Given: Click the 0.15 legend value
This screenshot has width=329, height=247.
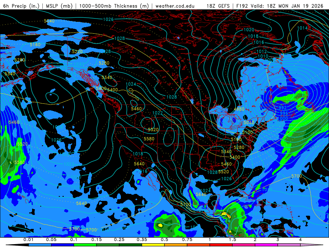Looking at the screenshot, I should pyautogui.click(x=97, y=240).
